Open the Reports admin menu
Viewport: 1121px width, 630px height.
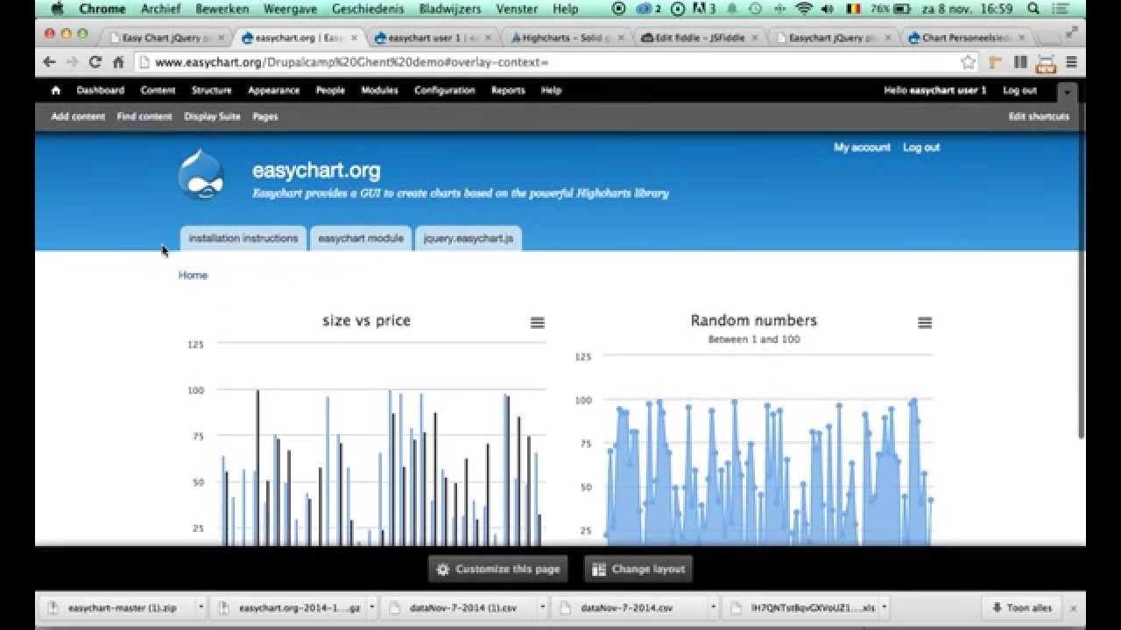508,90
